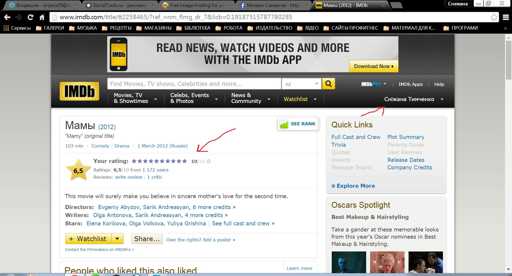Click the write review link

pos(129,177)
